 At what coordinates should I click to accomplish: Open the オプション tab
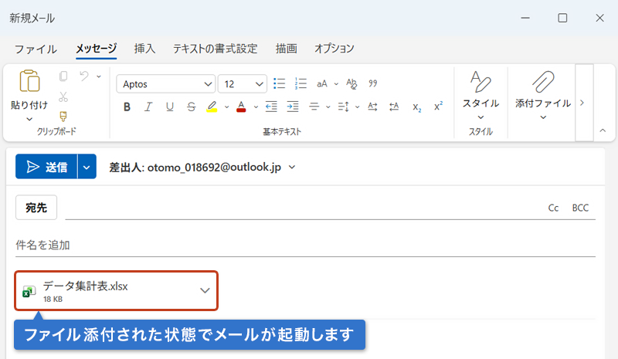(x=334, y=49)
